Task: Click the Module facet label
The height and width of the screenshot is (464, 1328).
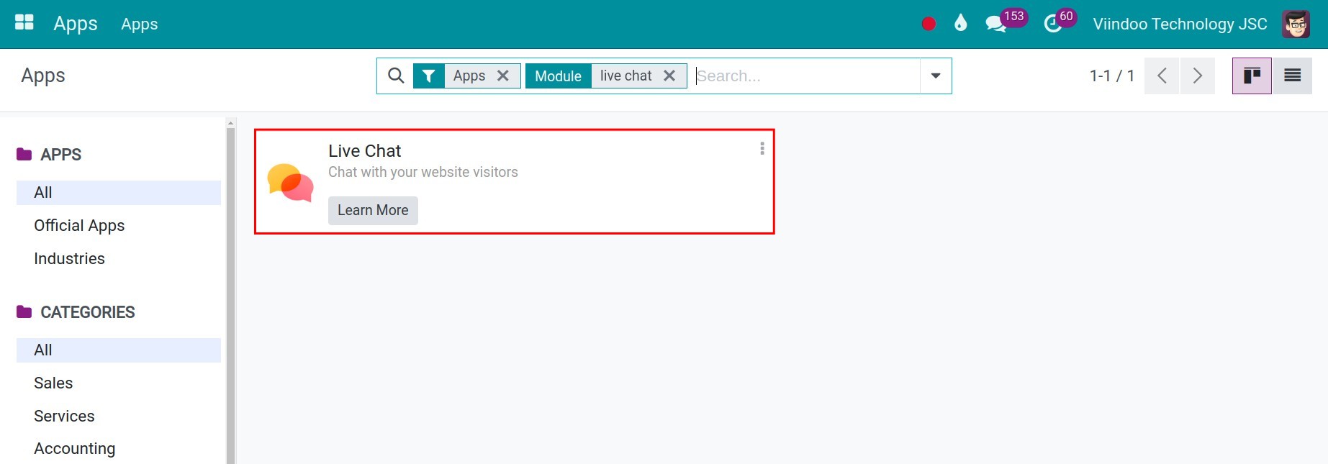Action: (558, 76)
